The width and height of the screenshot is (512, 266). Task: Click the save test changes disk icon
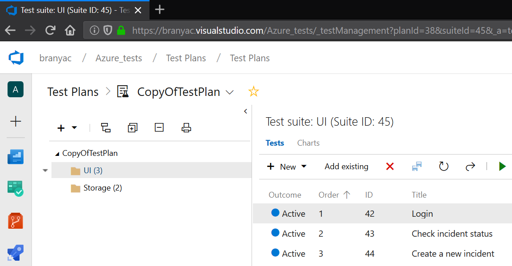point(417,166)
